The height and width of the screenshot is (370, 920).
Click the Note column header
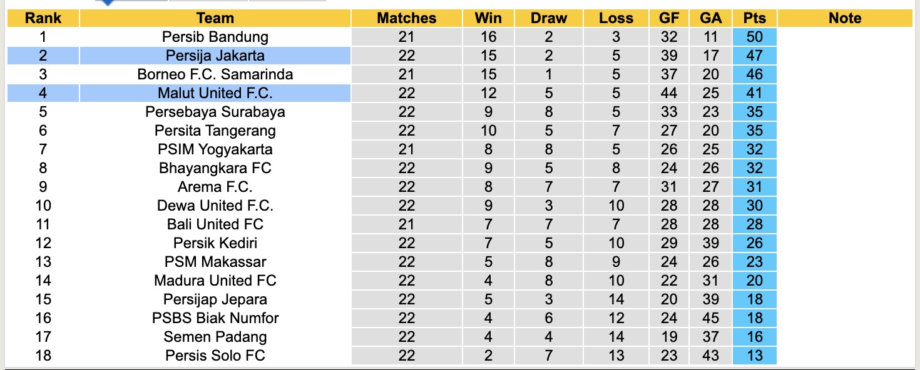(844, 18)
